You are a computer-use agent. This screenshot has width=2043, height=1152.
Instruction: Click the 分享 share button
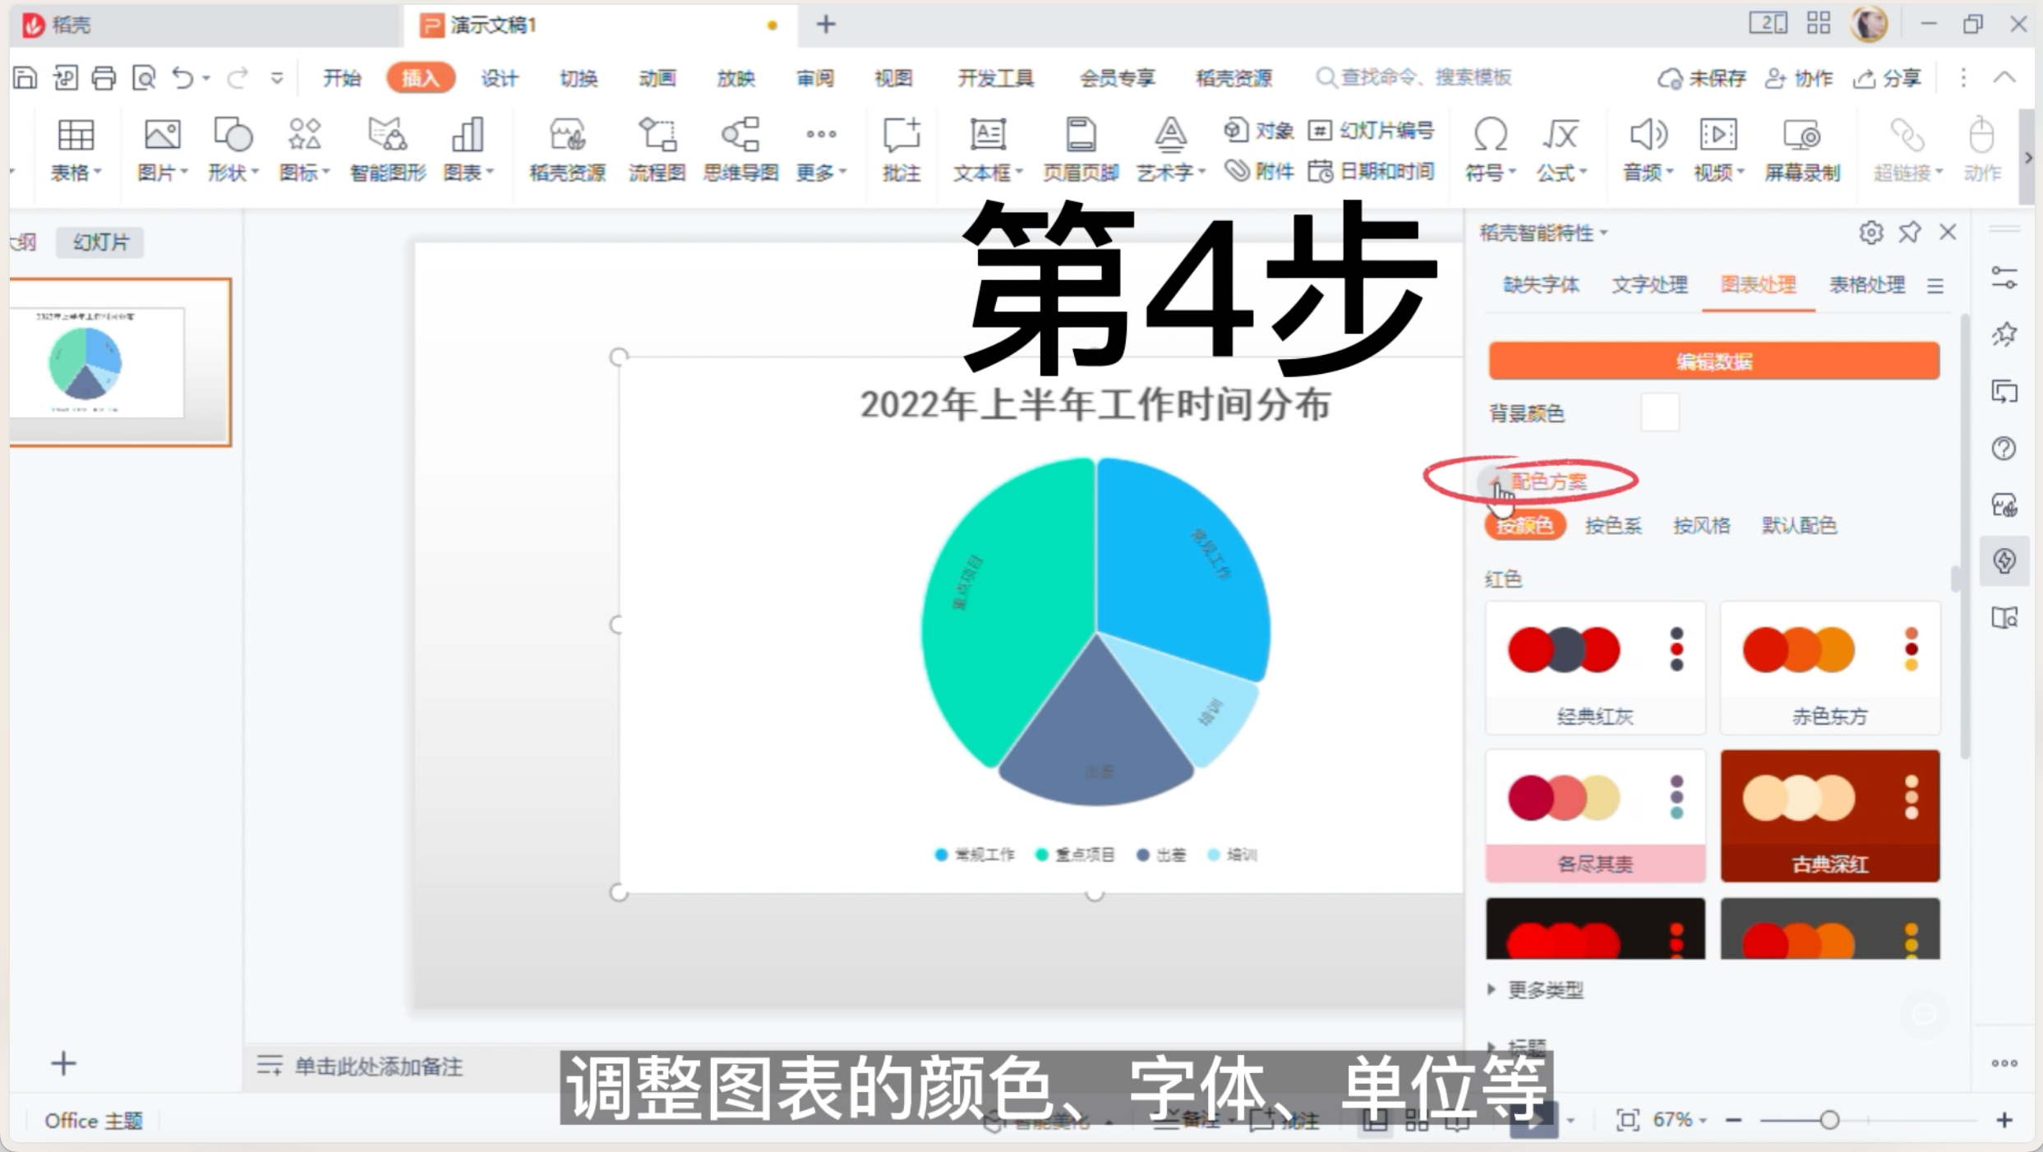point(1887,78)
